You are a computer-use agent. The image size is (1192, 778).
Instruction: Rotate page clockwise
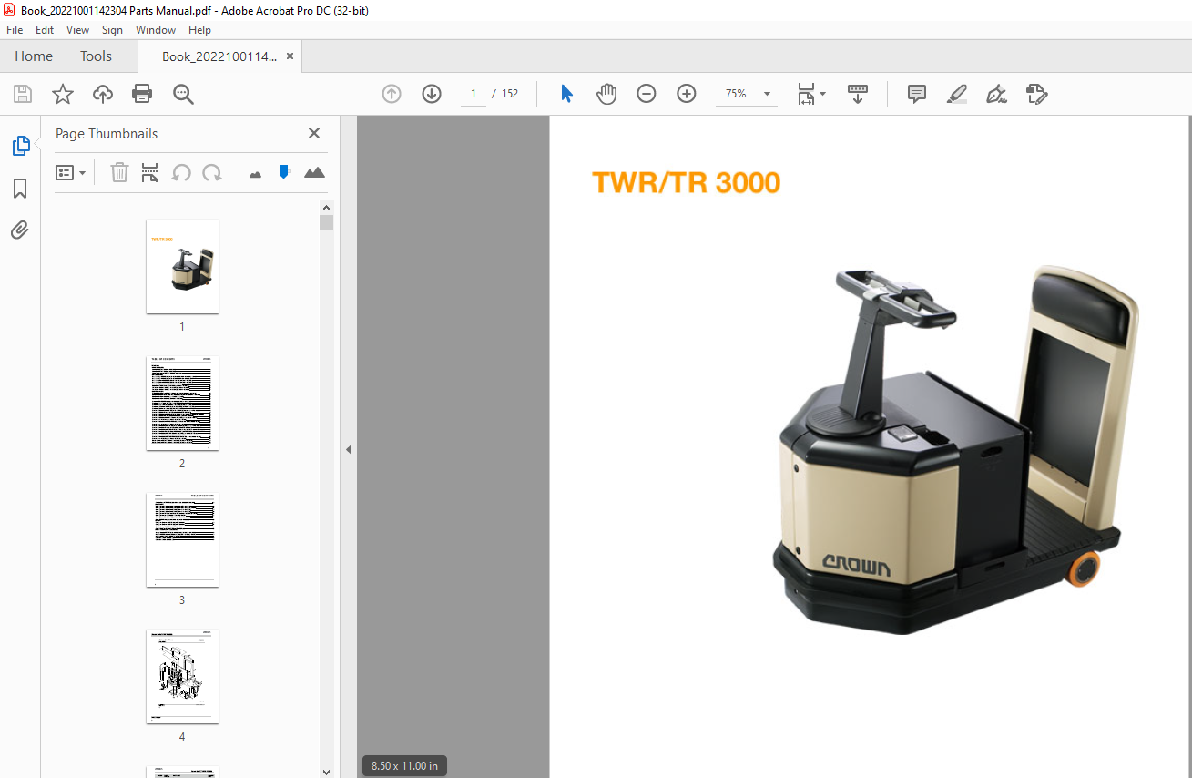click(212, 172)
